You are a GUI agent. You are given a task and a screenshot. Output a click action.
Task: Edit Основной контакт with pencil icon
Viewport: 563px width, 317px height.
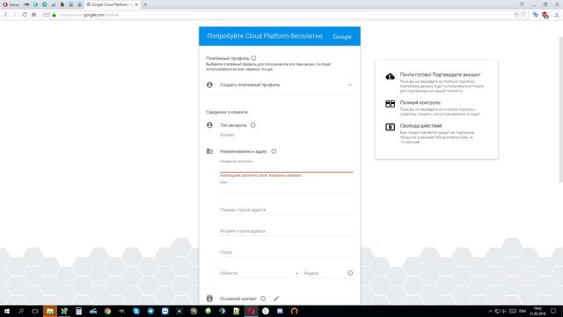276,299
